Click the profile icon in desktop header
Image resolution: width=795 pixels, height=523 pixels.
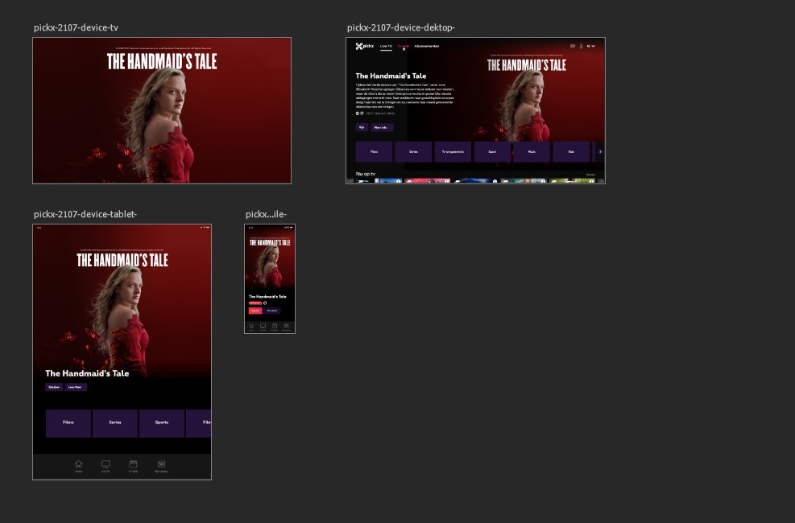pyautogui.click(x=581, y=47)
